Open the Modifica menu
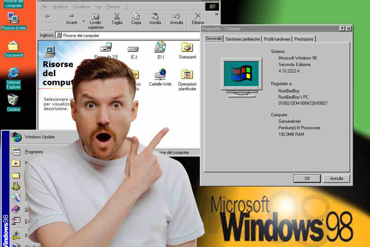The image size is (370, 247). click(x=60, y=6)
